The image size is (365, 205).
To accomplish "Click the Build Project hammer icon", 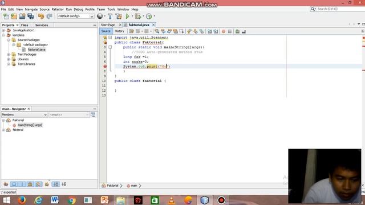I will click(110, 17).
